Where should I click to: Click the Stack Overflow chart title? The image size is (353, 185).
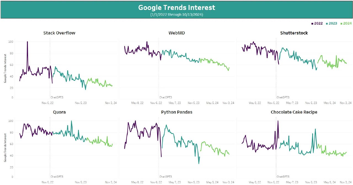click(x=59, y=33)
